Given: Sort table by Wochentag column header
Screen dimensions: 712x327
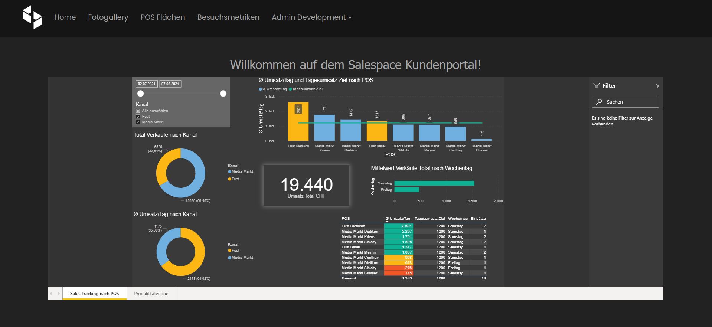Looking at the screenshot, I should point(458,219).
